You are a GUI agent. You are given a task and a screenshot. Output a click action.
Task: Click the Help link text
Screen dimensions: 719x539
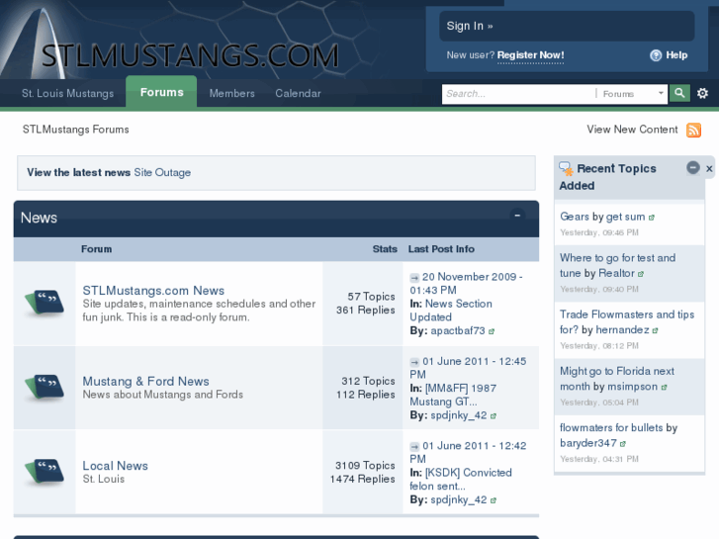676,55
